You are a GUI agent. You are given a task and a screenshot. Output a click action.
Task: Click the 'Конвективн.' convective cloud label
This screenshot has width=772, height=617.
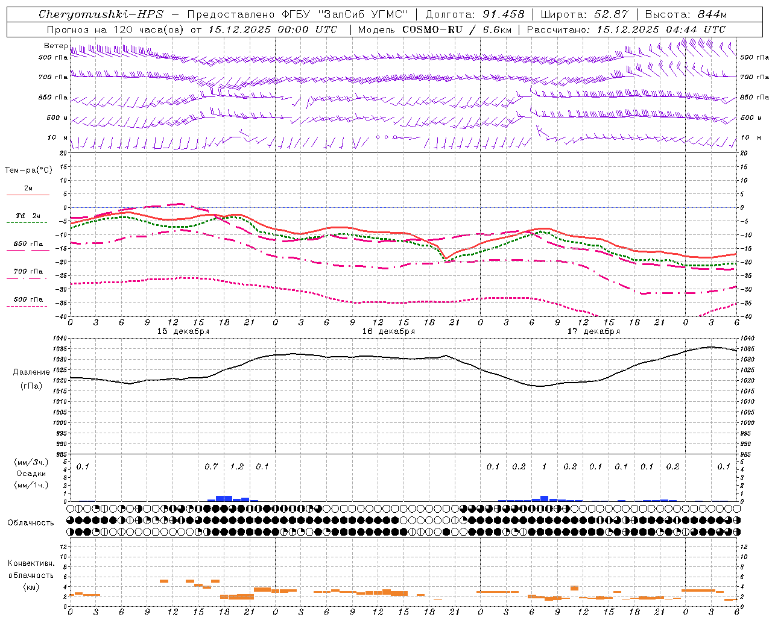31,563
